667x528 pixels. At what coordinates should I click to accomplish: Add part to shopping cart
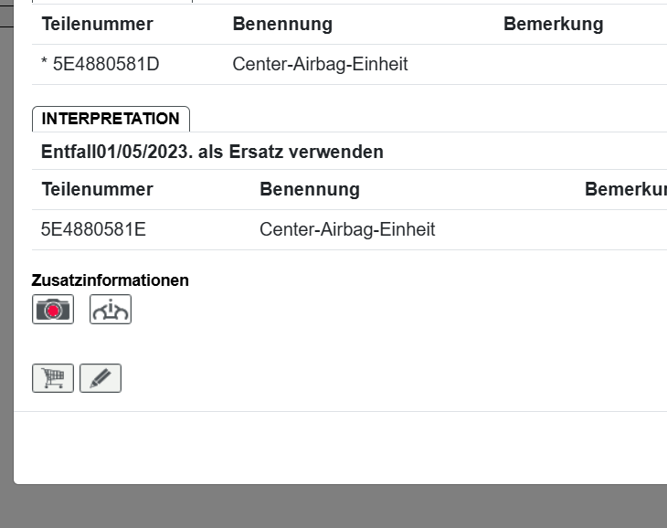53,378
